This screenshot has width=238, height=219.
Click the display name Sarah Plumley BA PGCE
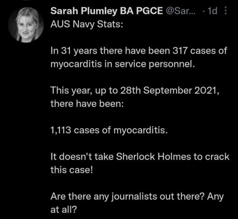click(107, 11)
